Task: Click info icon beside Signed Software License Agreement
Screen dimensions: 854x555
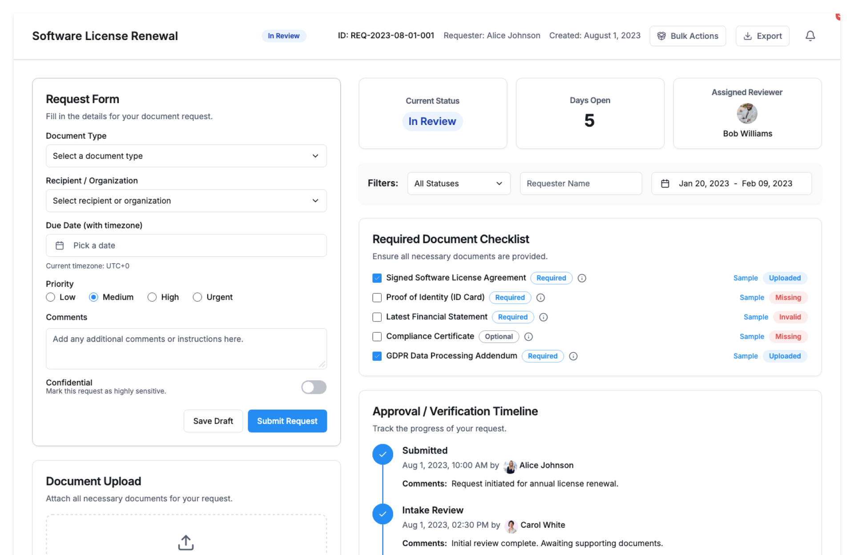Action: [582, 278]
